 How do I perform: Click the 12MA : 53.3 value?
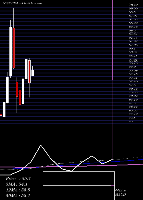(x=18, y=190)
